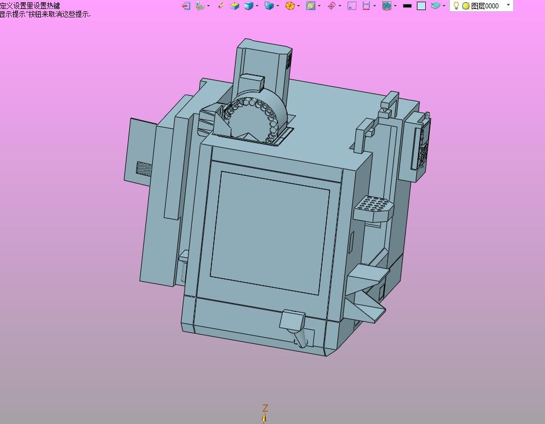Click the yellow framed shape icon
The height and width of the screenshot is (424, 545).
(311, 6)
